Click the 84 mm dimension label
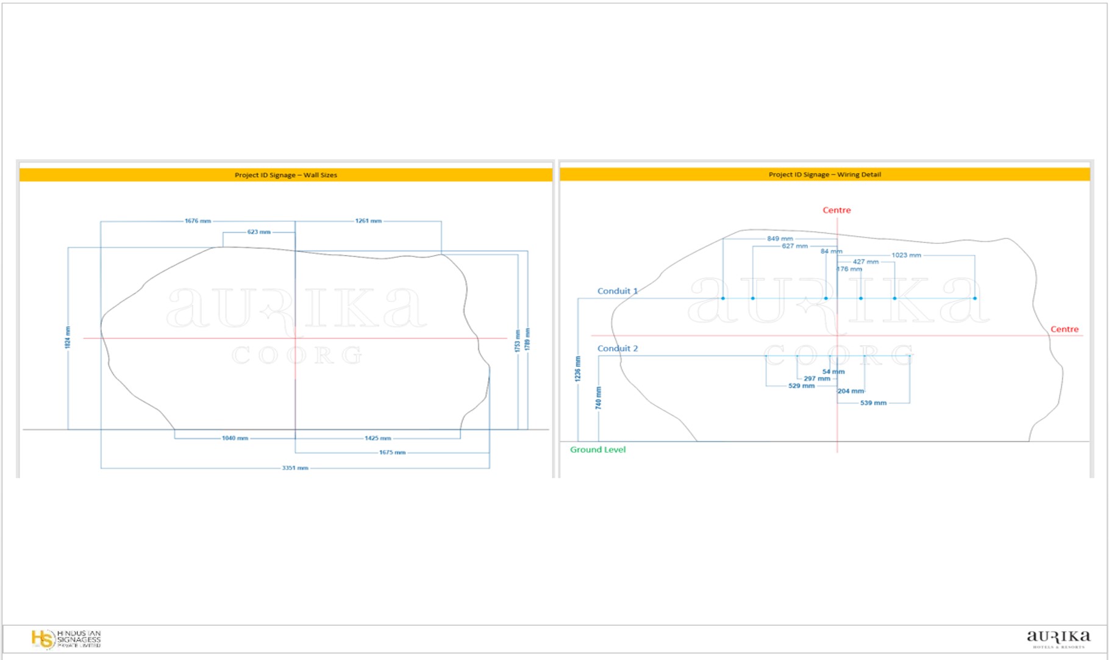 tap(831, 251)
